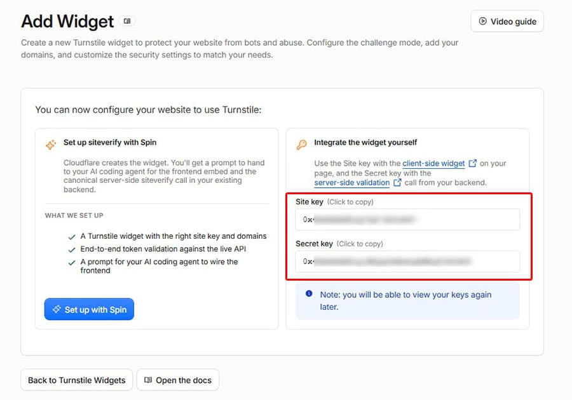Click the WHAT WE SET UP label
572x400 pixels.
[x=74, y=215]
